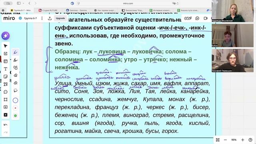Switch to the Как теряем энерг... tab
The width and height of the screenshot is (256, 144).
pyautogui.click(x=105, y=10)
